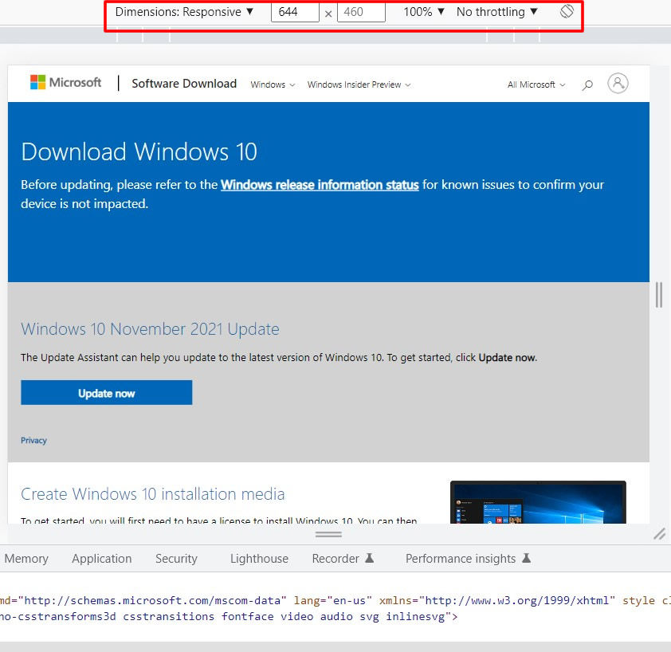Expand the Windows Insider Preview menu
671x652 pixels.
359,84
